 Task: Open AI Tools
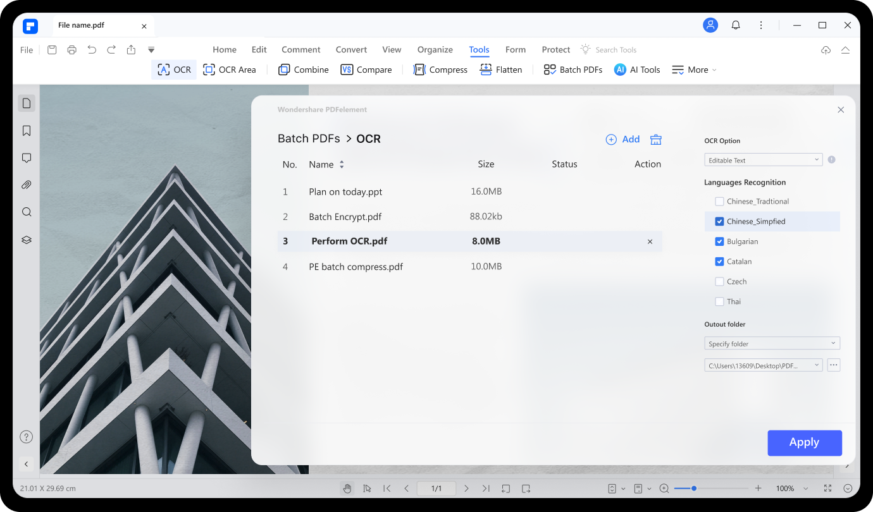pyautogui.click(x=637, y=70)
